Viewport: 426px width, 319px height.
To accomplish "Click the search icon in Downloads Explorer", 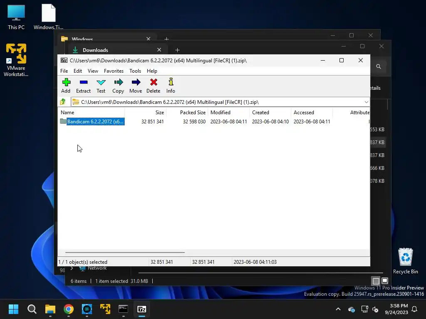I will point(379,66).
